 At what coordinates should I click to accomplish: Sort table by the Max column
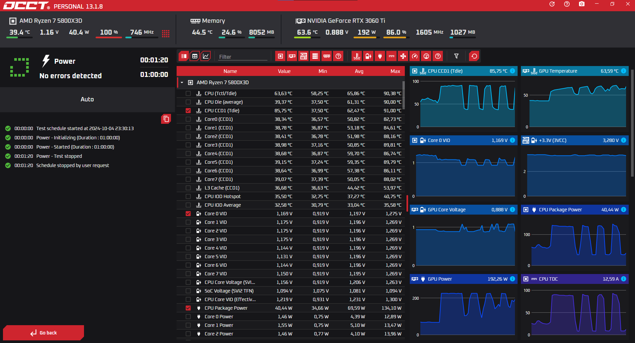pos(395,71)
